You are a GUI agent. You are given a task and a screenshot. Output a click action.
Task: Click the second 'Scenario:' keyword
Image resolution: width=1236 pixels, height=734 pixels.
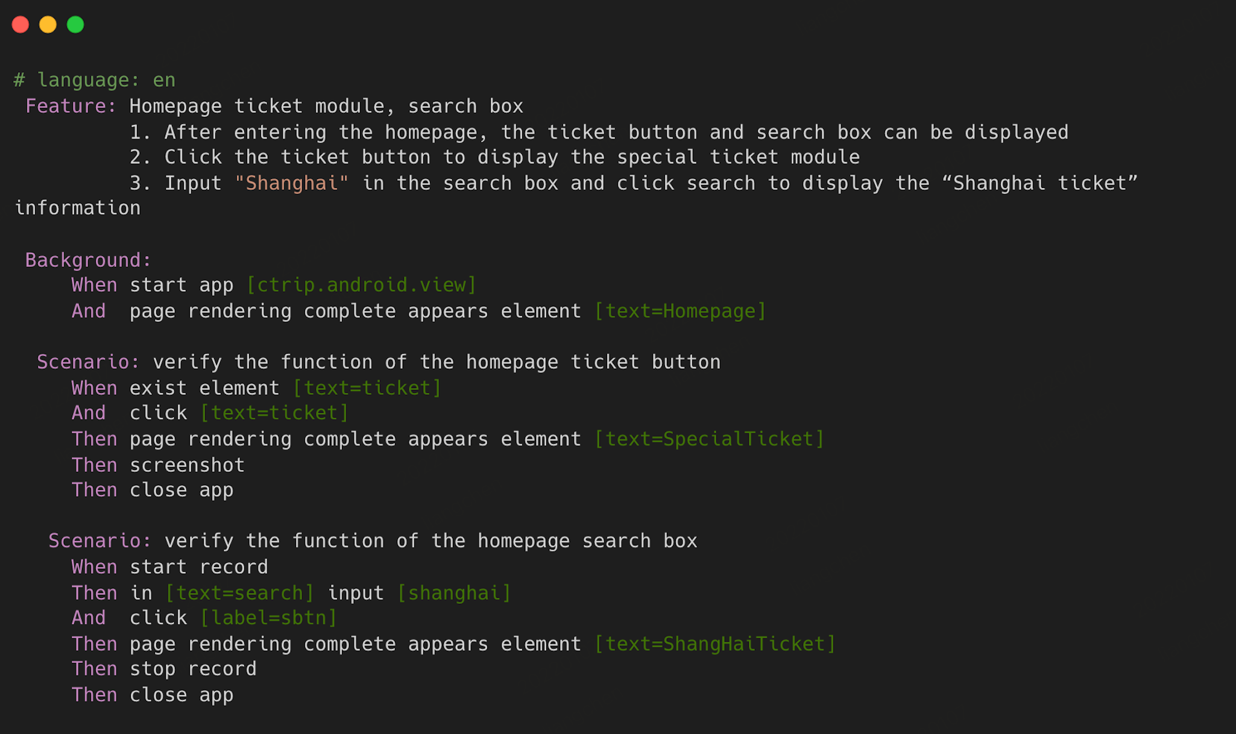point(100,541)
